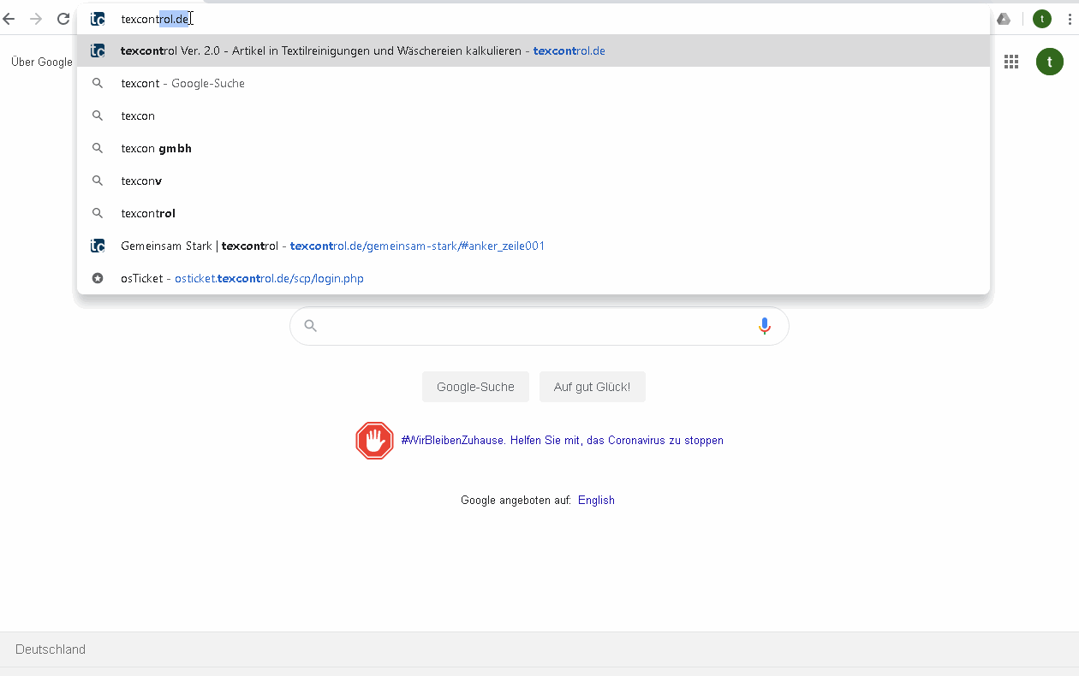The height and width of the screenshot is (676, 1079).
Task: Go back with the browser back arrow
Action: (x=9, y=19)
